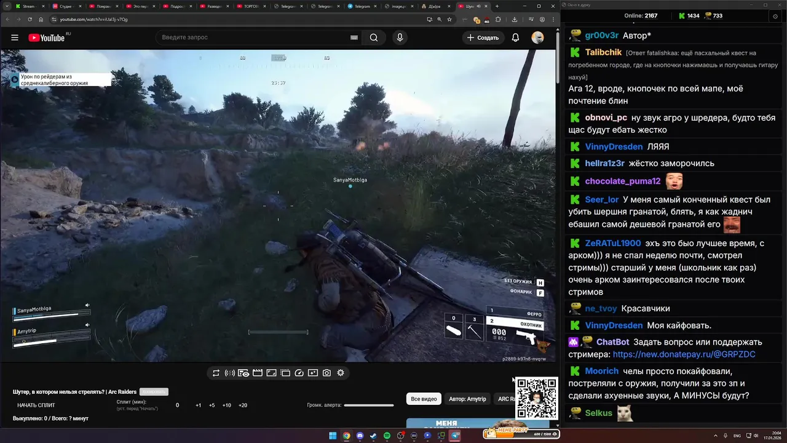Click the QR code thumbnail
The width and height of the screenshot is (787, 443).
point(537,398)
